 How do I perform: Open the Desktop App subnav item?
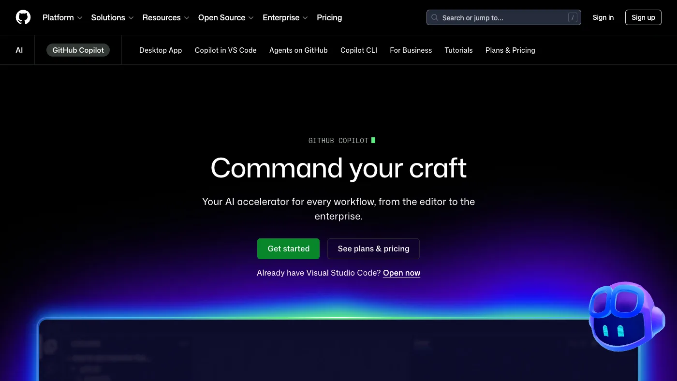(161, 50)
